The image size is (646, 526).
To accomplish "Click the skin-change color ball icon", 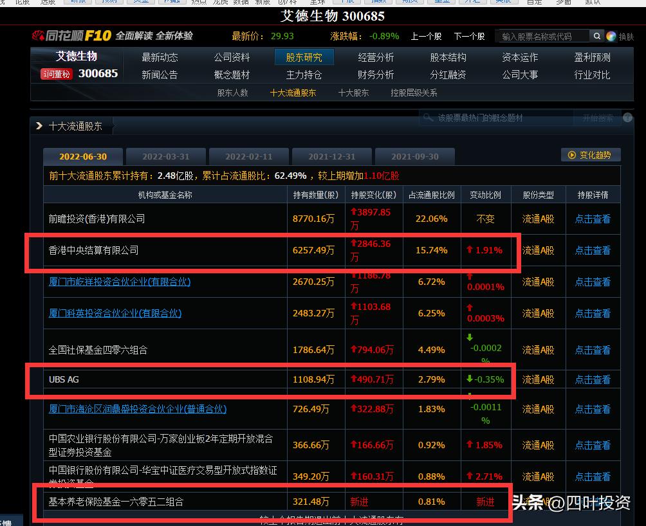I will (x=611, y=36).
